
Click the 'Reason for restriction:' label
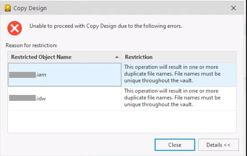pos(32,45)
